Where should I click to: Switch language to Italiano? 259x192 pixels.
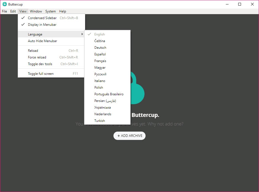coord(107,81)
